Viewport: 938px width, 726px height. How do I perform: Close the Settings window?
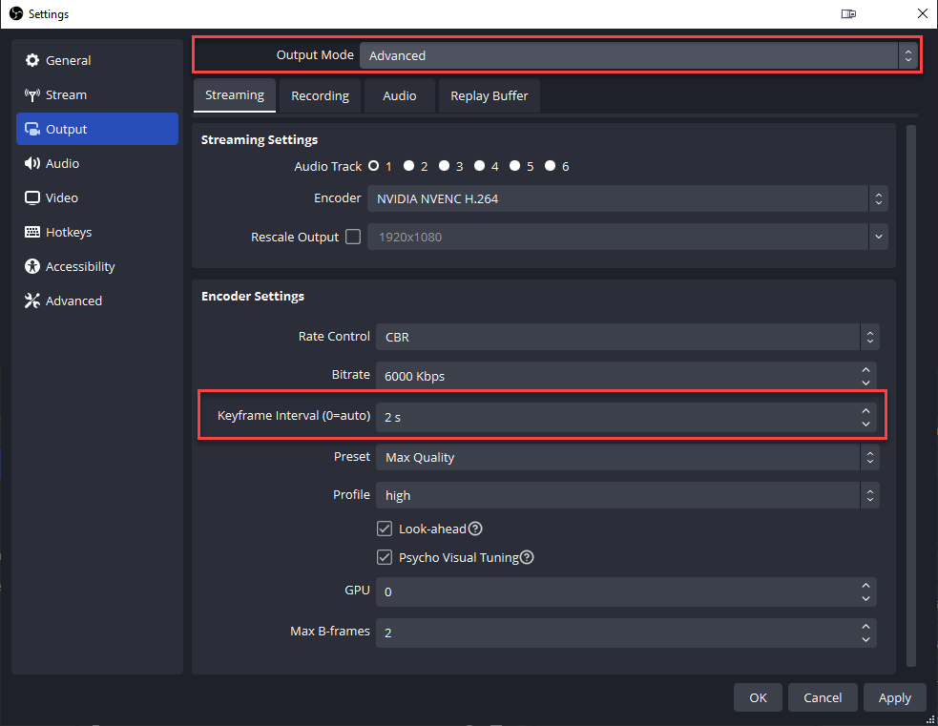tap(923, 13)
